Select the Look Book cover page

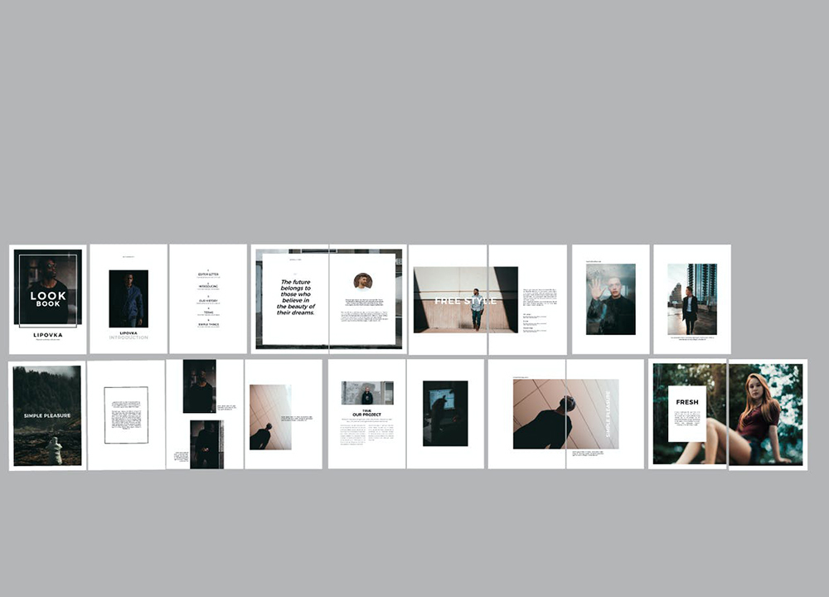(47, 298)
